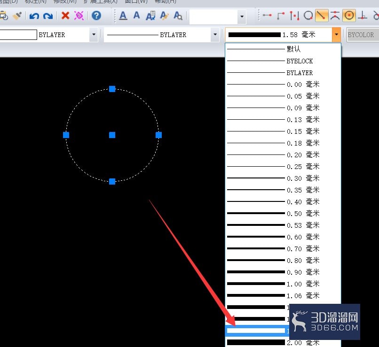Select 0.30 毫米 lineweight

point(283,178)
